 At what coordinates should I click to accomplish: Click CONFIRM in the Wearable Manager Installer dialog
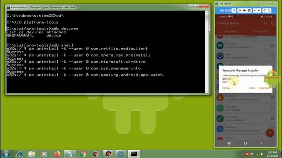point(264,88)
